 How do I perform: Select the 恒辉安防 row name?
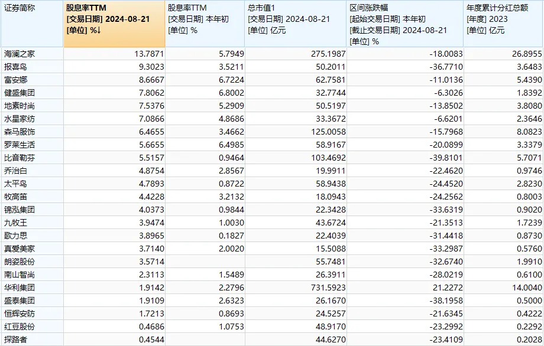click(20, 314)
